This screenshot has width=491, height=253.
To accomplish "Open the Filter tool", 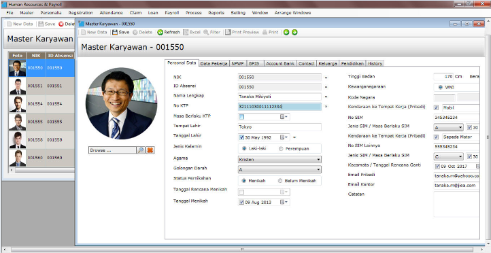I will [x=212, y=32].
